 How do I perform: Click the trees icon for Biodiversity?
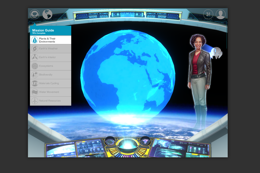35,75
